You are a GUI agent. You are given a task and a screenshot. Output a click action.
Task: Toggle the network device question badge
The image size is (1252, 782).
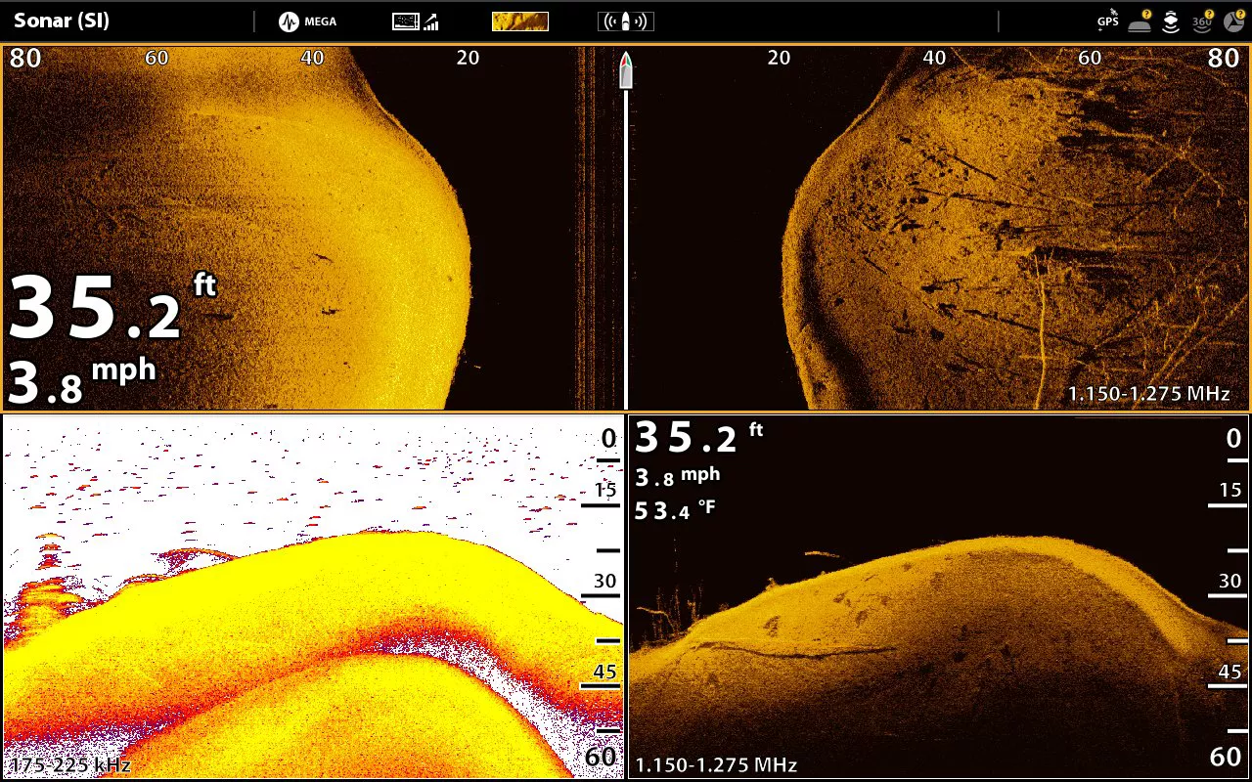(x=1146, y=14)
